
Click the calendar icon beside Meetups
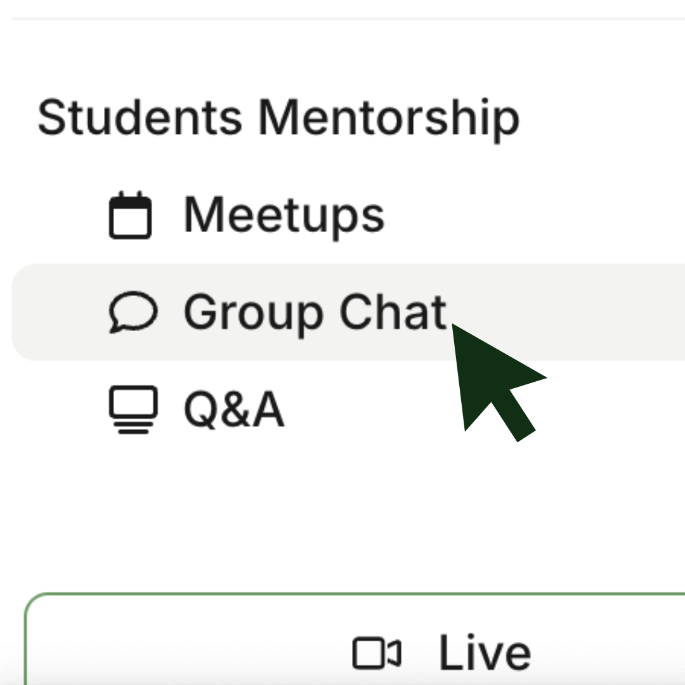(x=130, y=216)
